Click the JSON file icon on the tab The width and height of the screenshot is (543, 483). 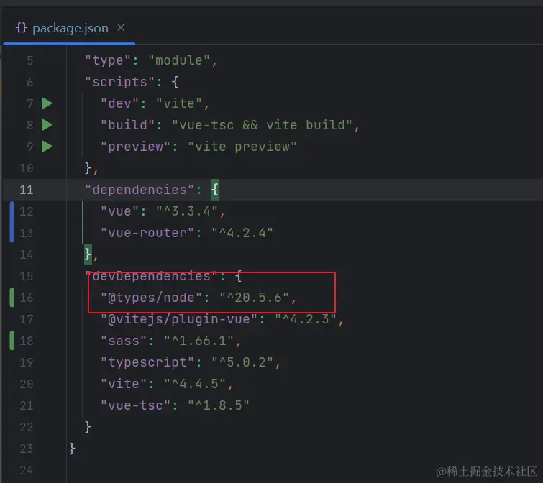[22, 28]
